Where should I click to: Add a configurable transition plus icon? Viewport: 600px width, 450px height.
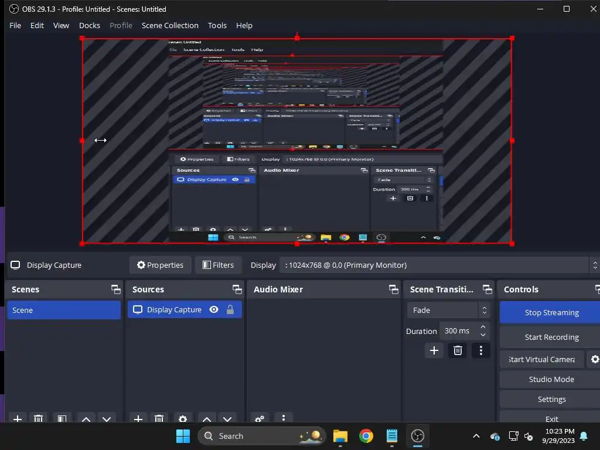coord(434,350)
